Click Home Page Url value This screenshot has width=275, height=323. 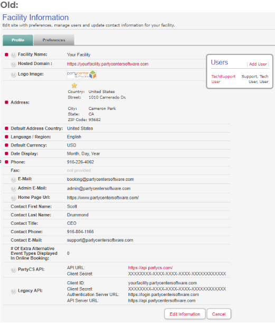pyautogui.click(x=103, y=198)
